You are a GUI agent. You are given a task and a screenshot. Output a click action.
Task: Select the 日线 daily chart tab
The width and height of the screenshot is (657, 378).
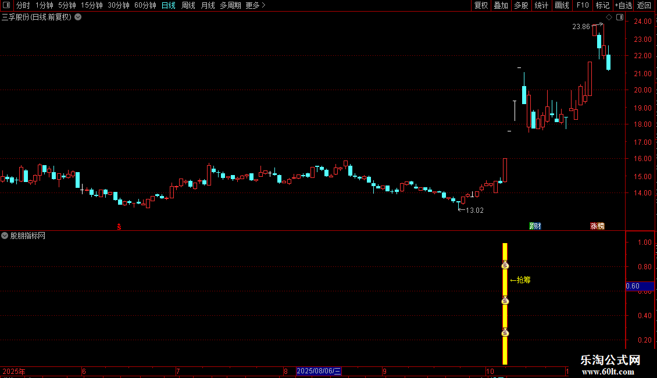[169, 5]
